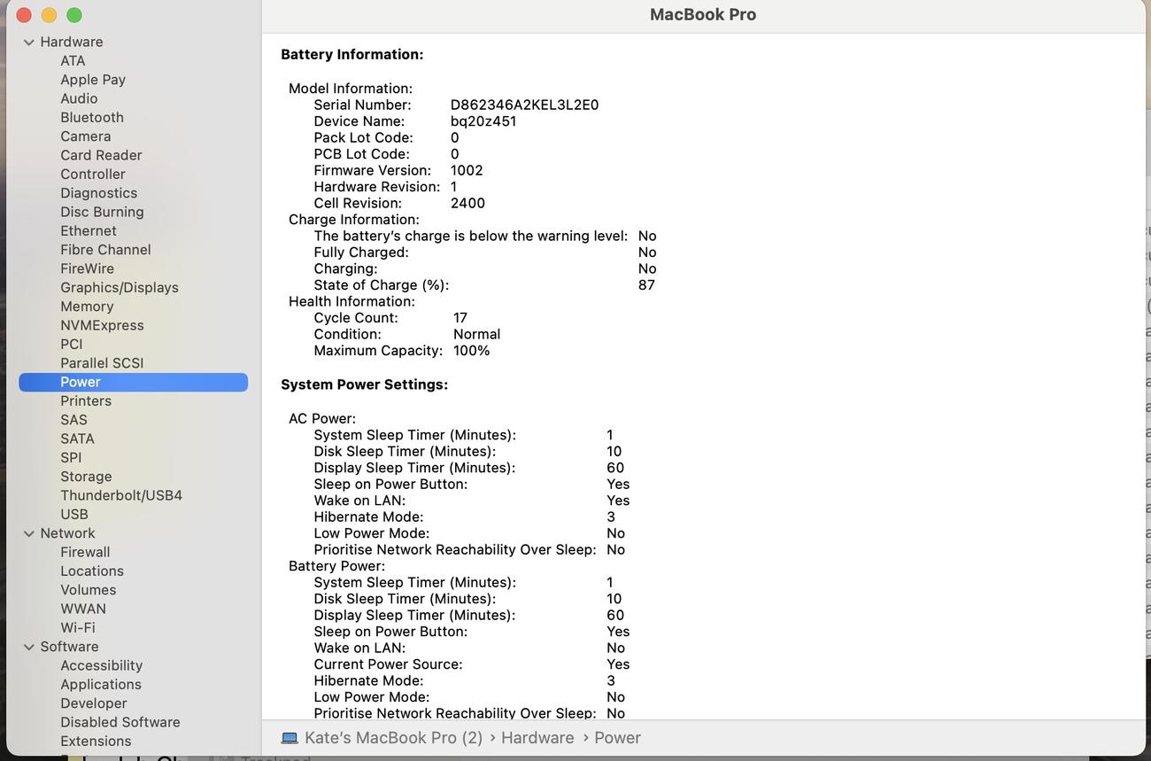Collapse the Hardware section chevron
The width and height of the screenshot is (1151, 761).
[x=29, y=42]
